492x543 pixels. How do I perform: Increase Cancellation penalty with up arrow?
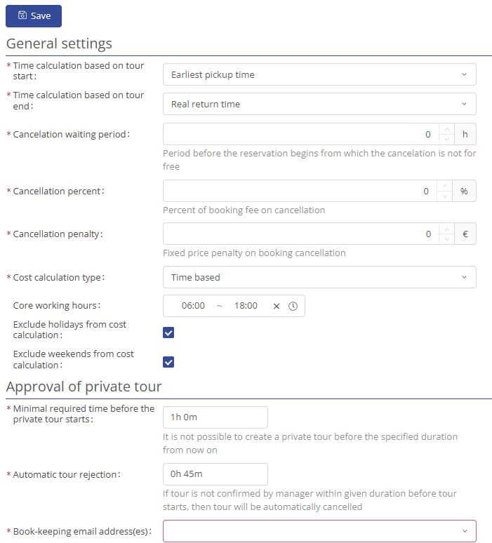click(x=446, y=229)
